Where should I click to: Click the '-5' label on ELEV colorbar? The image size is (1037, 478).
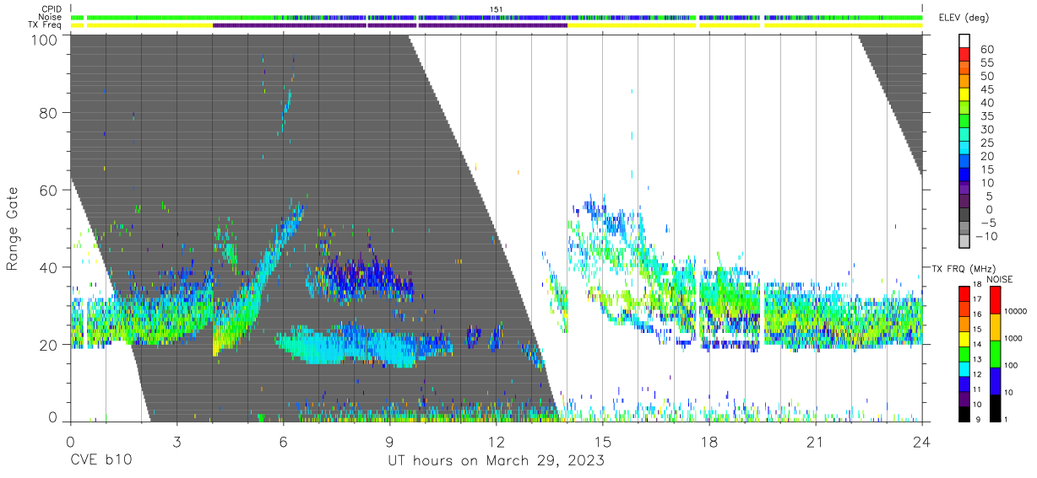[987, 223]
